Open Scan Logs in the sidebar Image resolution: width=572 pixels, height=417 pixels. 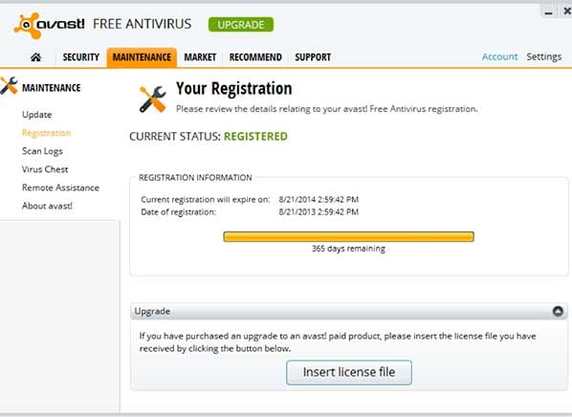pos(42,151)
